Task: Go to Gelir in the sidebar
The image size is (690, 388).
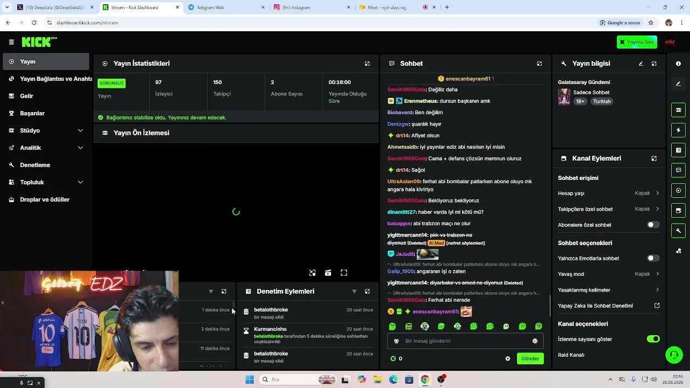Action: [45, 96]
